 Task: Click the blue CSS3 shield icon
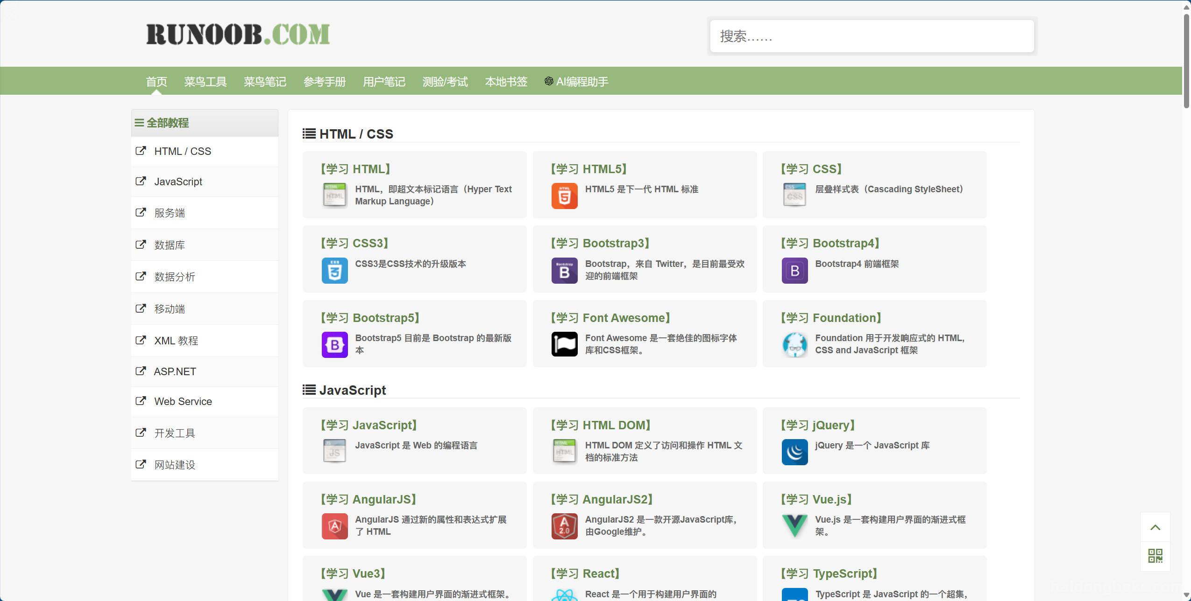(334, 270)
